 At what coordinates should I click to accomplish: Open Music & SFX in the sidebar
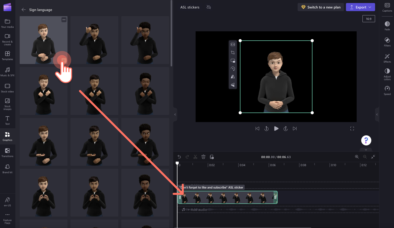point(8,71)
